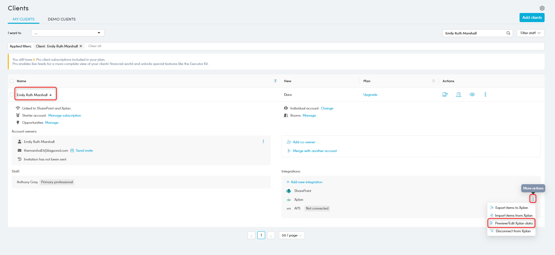Open the 'I want to' dropdown
555x255 pixels.
pos(68,33)
